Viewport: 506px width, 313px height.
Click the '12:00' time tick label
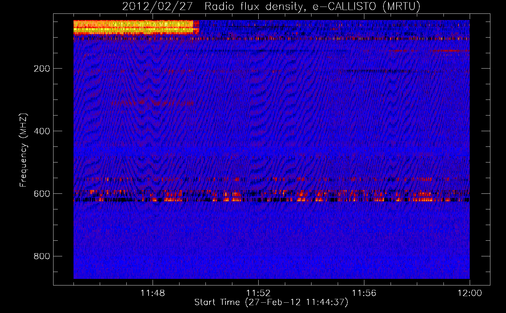(470, 293)
